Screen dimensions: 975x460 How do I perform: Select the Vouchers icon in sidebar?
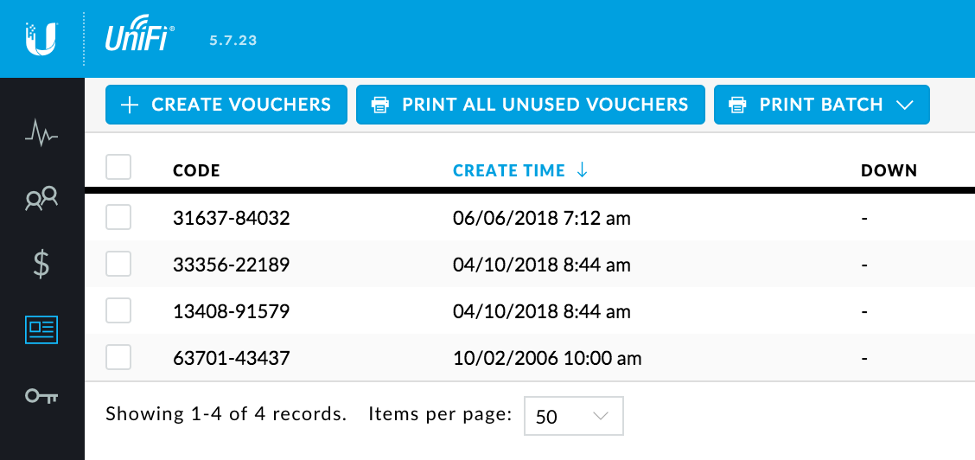pos(41,329)
